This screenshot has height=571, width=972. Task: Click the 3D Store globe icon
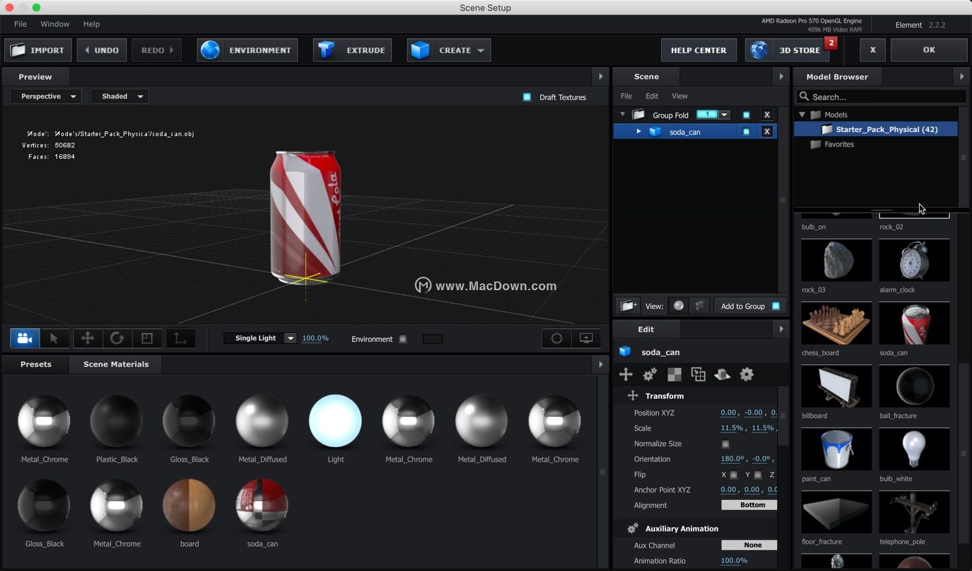(759, 50)
